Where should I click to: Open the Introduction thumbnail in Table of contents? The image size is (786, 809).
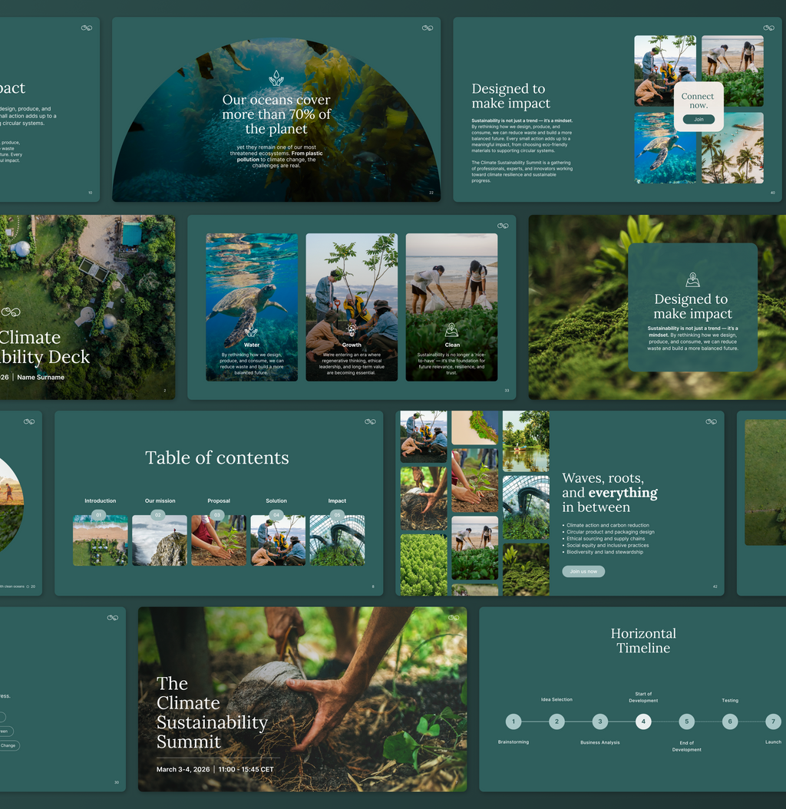pos(101,542)
